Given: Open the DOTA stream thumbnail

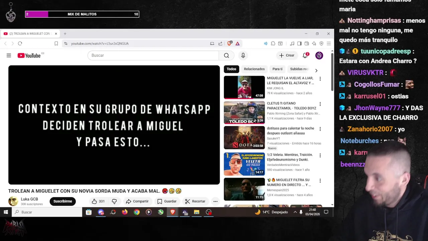Looking at the screenshot, I should (x=244, y=138).
